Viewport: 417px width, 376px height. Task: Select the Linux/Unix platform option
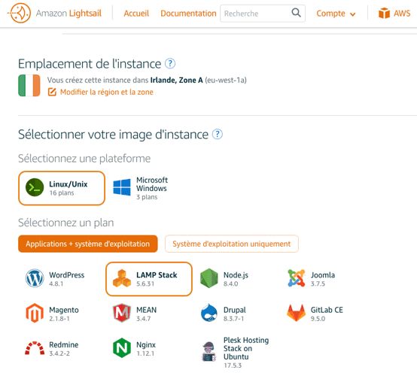(x=62, y=188)
